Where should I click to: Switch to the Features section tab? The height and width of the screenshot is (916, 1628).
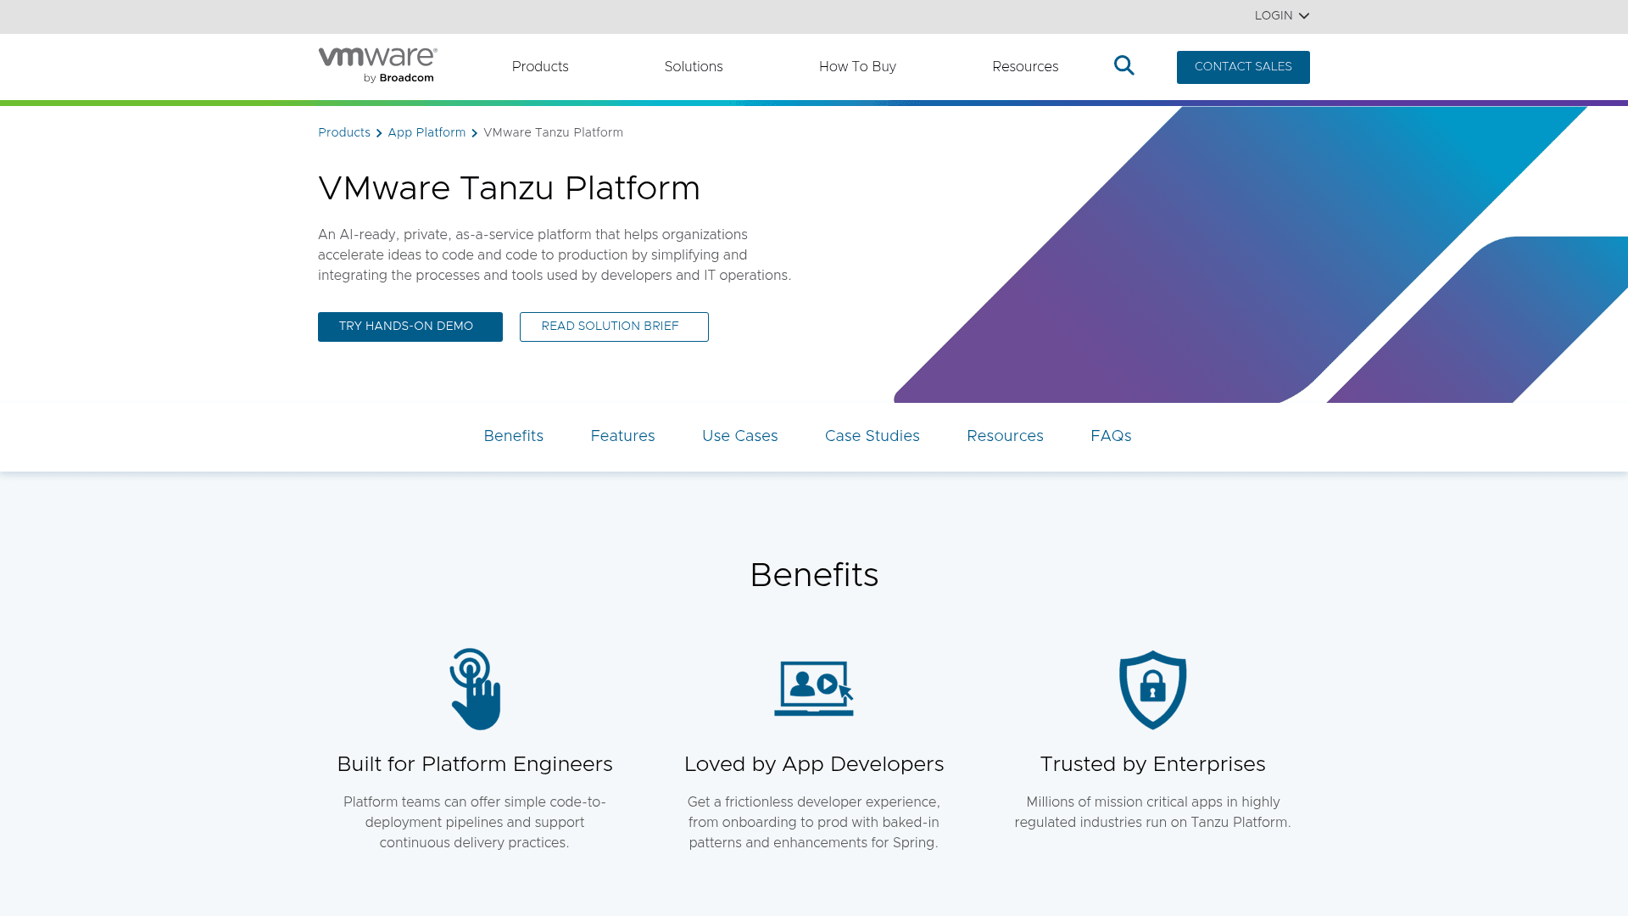click(622, 436)
